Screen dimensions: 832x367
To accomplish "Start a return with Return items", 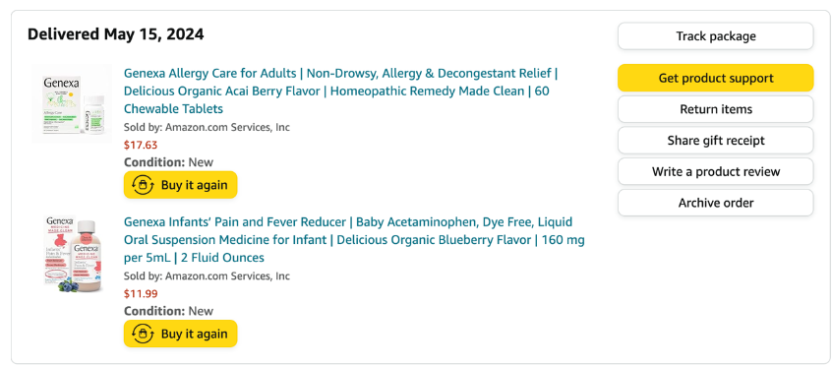I will tap(715, 109).
